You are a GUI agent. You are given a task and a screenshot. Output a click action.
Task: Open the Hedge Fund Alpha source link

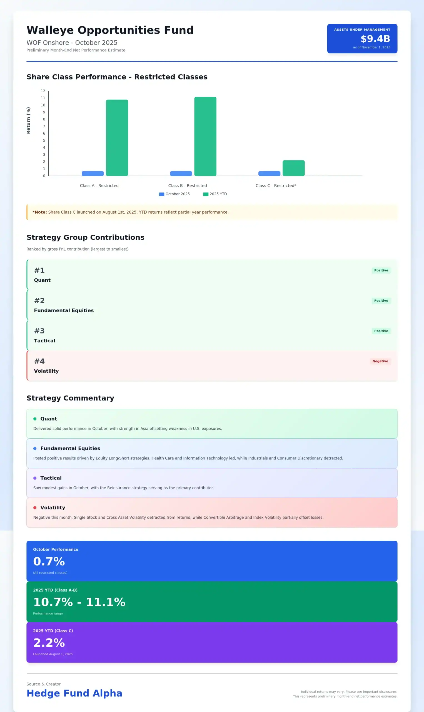click(x=74, y=693)
